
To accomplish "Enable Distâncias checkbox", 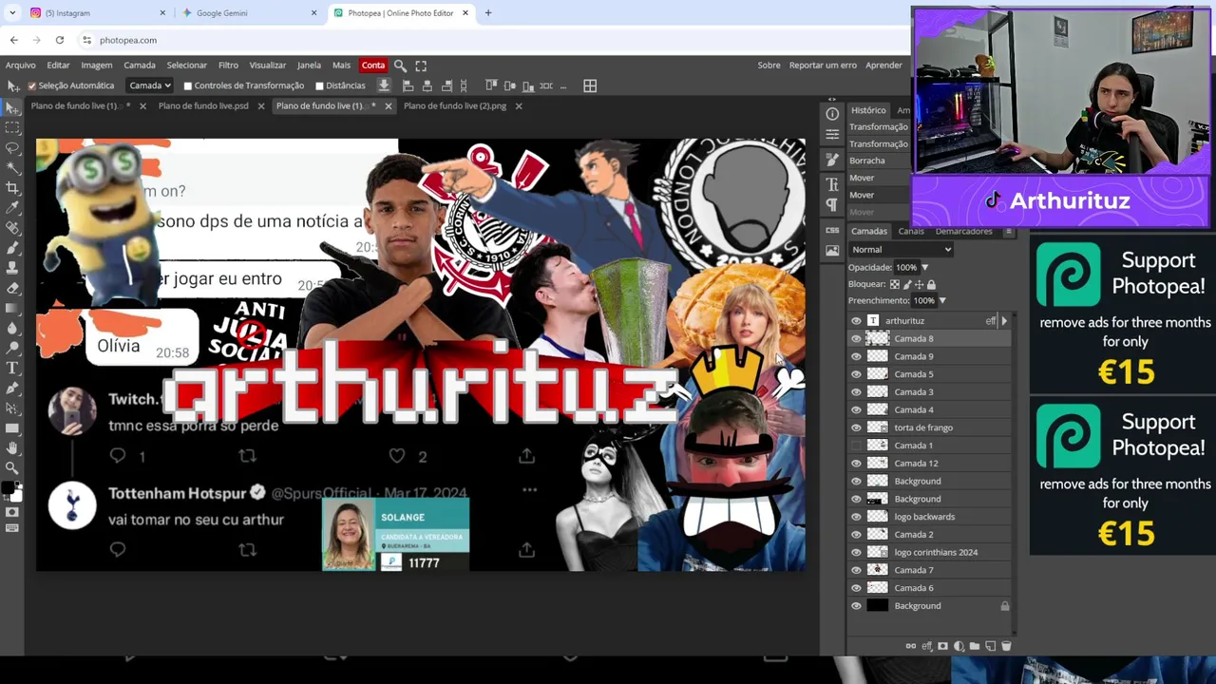I will point(319,85).
